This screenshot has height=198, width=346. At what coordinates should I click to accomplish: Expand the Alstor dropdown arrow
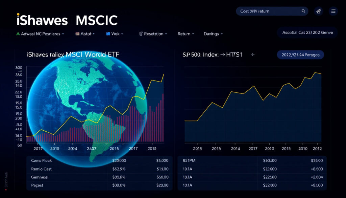pos(94,34)
